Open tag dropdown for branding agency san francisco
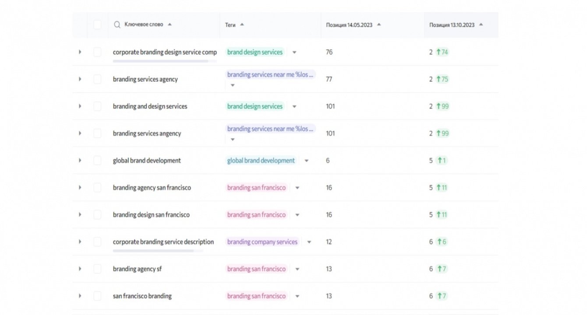The height and width of the screenshot is (315, 587). click(297, 188)
